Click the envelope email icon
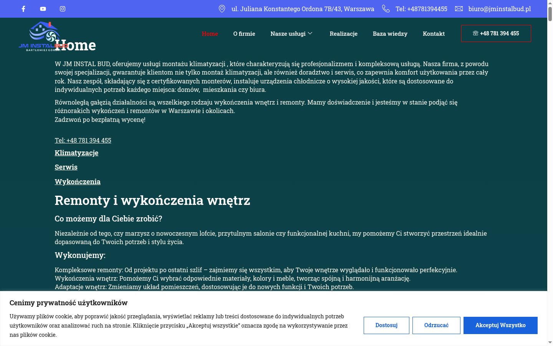 (x=459, y=9)
